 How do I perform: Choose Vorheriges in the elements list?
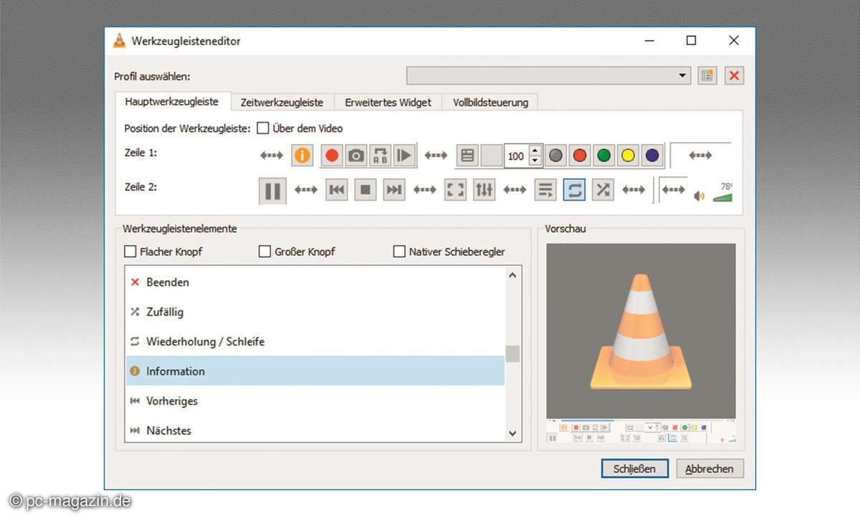315,401
